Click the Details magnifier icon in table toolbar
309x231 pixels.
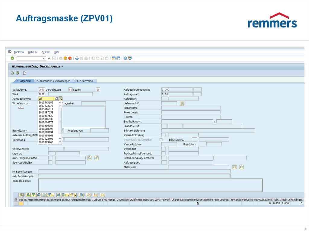[21, 195]
